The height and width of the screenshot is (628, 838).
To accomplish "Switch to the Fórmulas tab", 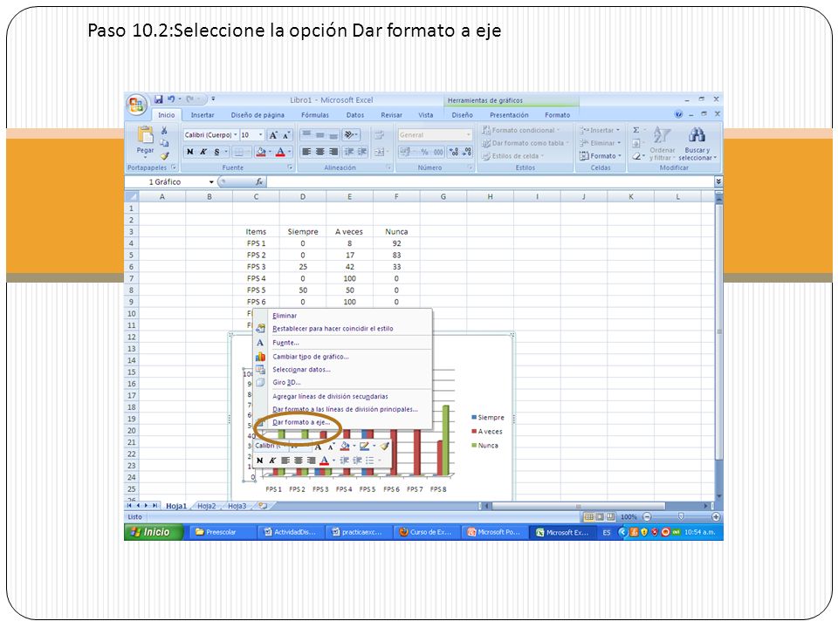I will 315,115.
